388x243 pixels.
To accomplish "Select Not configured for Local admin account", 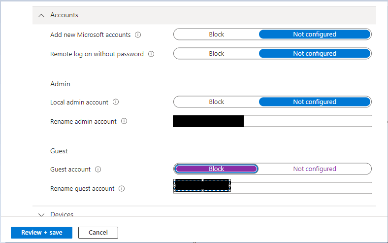I will click(x=314, y=102).
